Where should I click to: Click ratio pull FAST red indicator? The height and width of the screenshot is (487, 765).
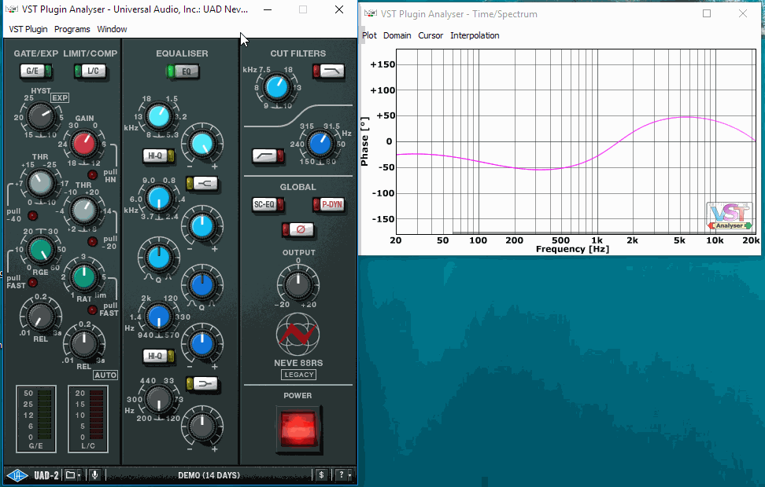(x=92, y=309)
